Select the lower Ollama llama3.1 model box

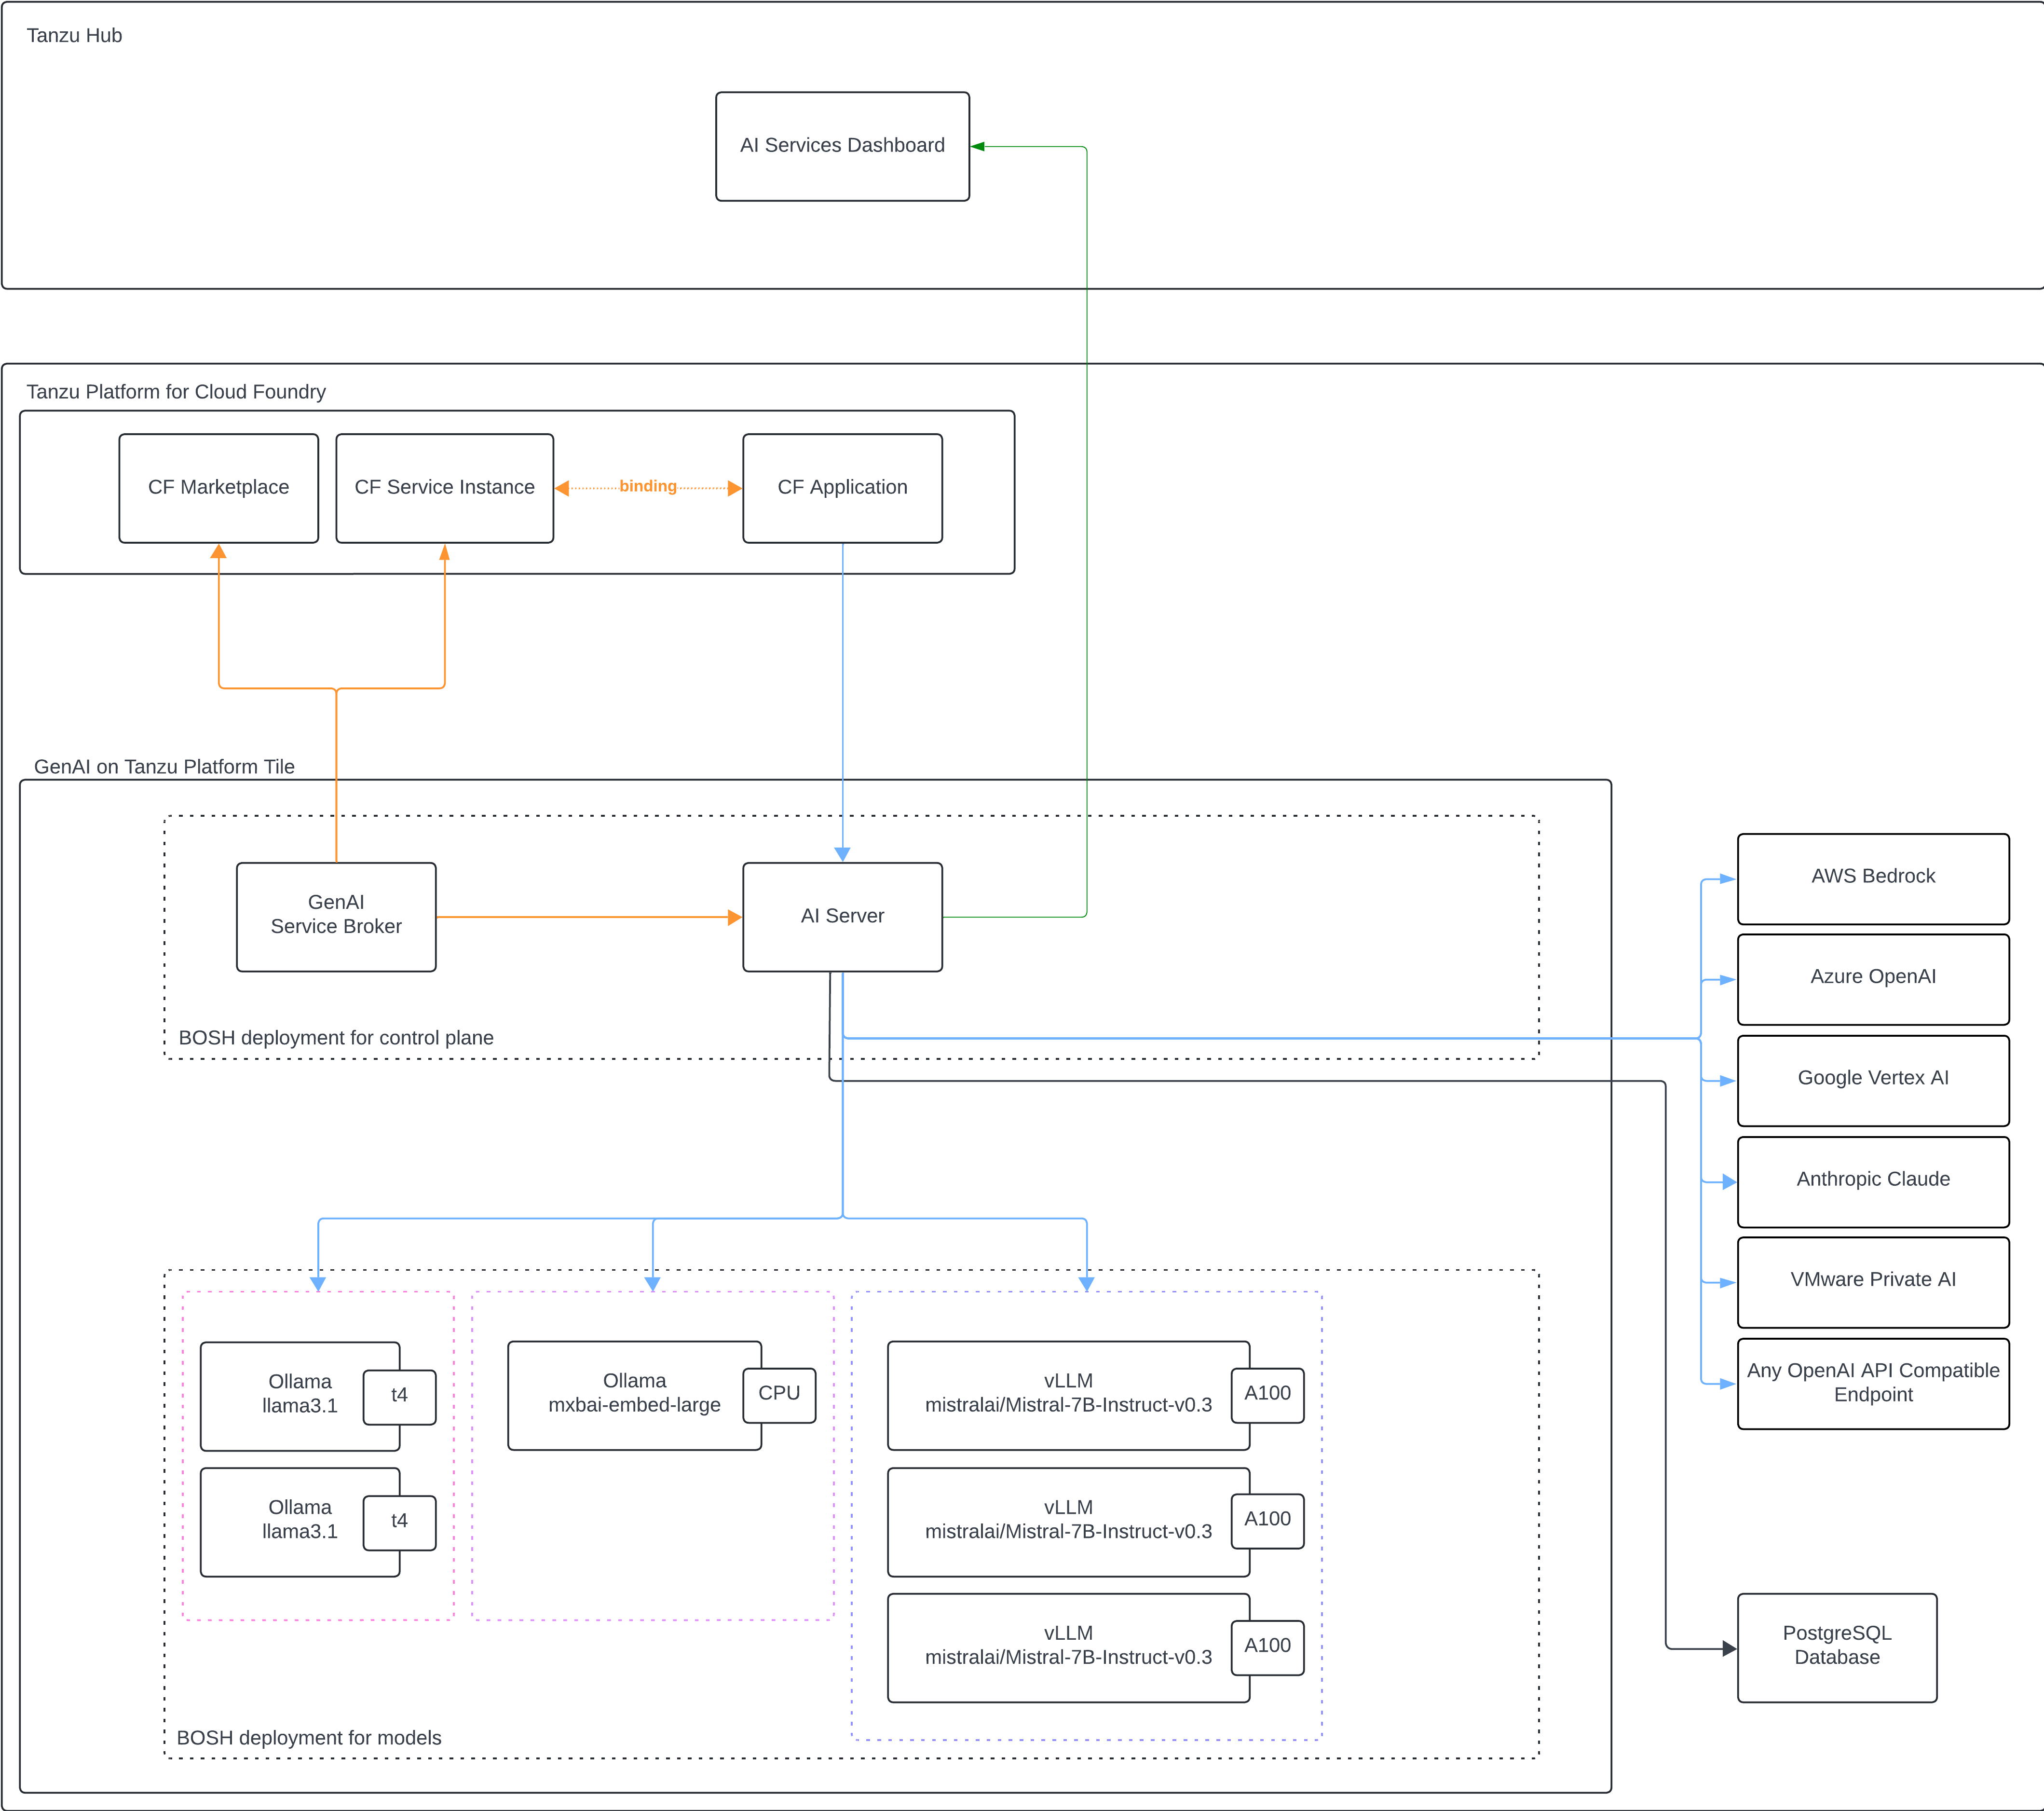[x=300, y=1521]
